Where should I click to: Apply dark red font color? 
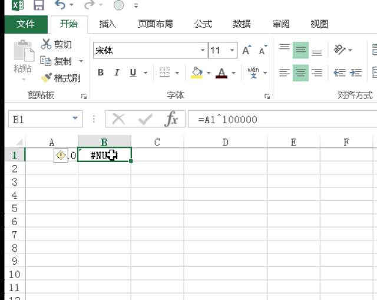[x=221, y=72]
